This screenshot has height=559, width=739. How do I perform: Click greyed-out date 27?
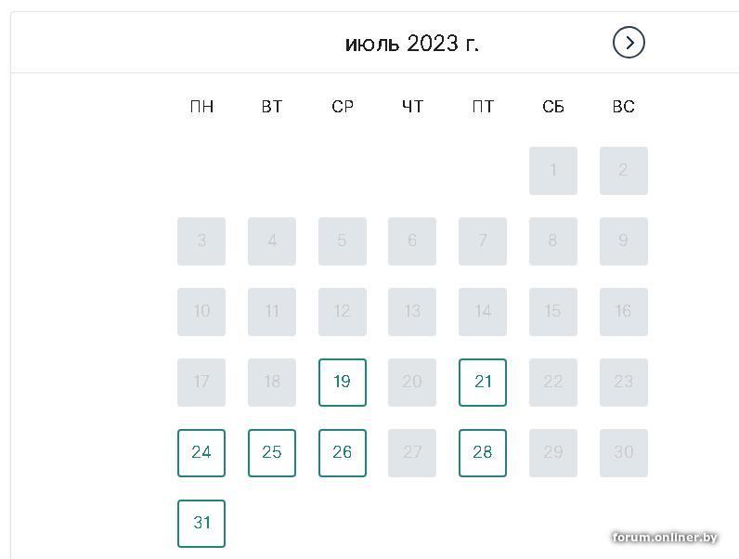coord(412,453)
